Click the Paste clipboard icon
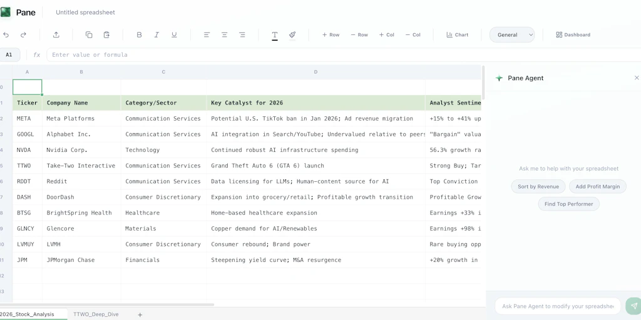Viewport: 641px width, 320px height. [x=106, y=35]
